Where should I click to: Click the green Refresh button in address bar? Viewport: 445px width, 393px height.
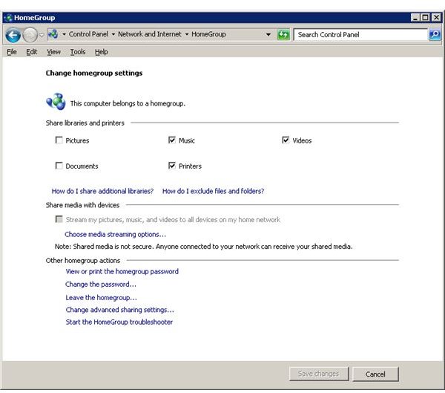283,35
